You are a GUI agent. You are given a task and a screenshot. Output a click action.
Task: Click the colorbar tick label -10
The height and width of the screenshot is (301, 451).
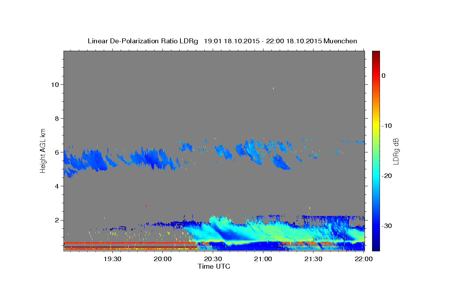coord(387,126)
